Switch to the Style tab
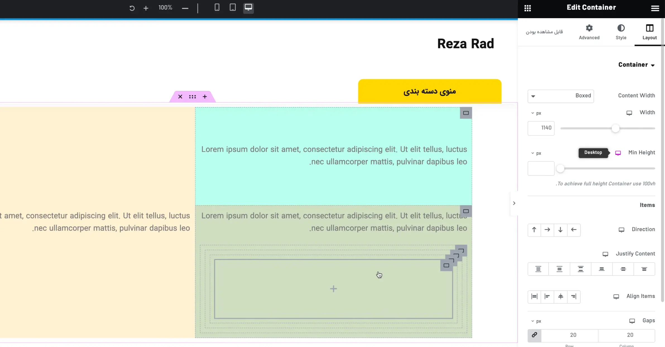The image size is (665, 347). pyautogui.click(x=621, y=32)
